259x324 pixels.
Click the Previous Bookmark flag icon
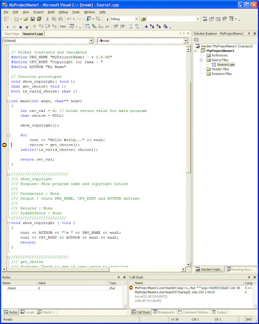coord(159,26)
